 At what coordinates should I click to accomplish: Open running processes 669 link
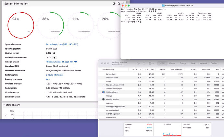[48, 79]
